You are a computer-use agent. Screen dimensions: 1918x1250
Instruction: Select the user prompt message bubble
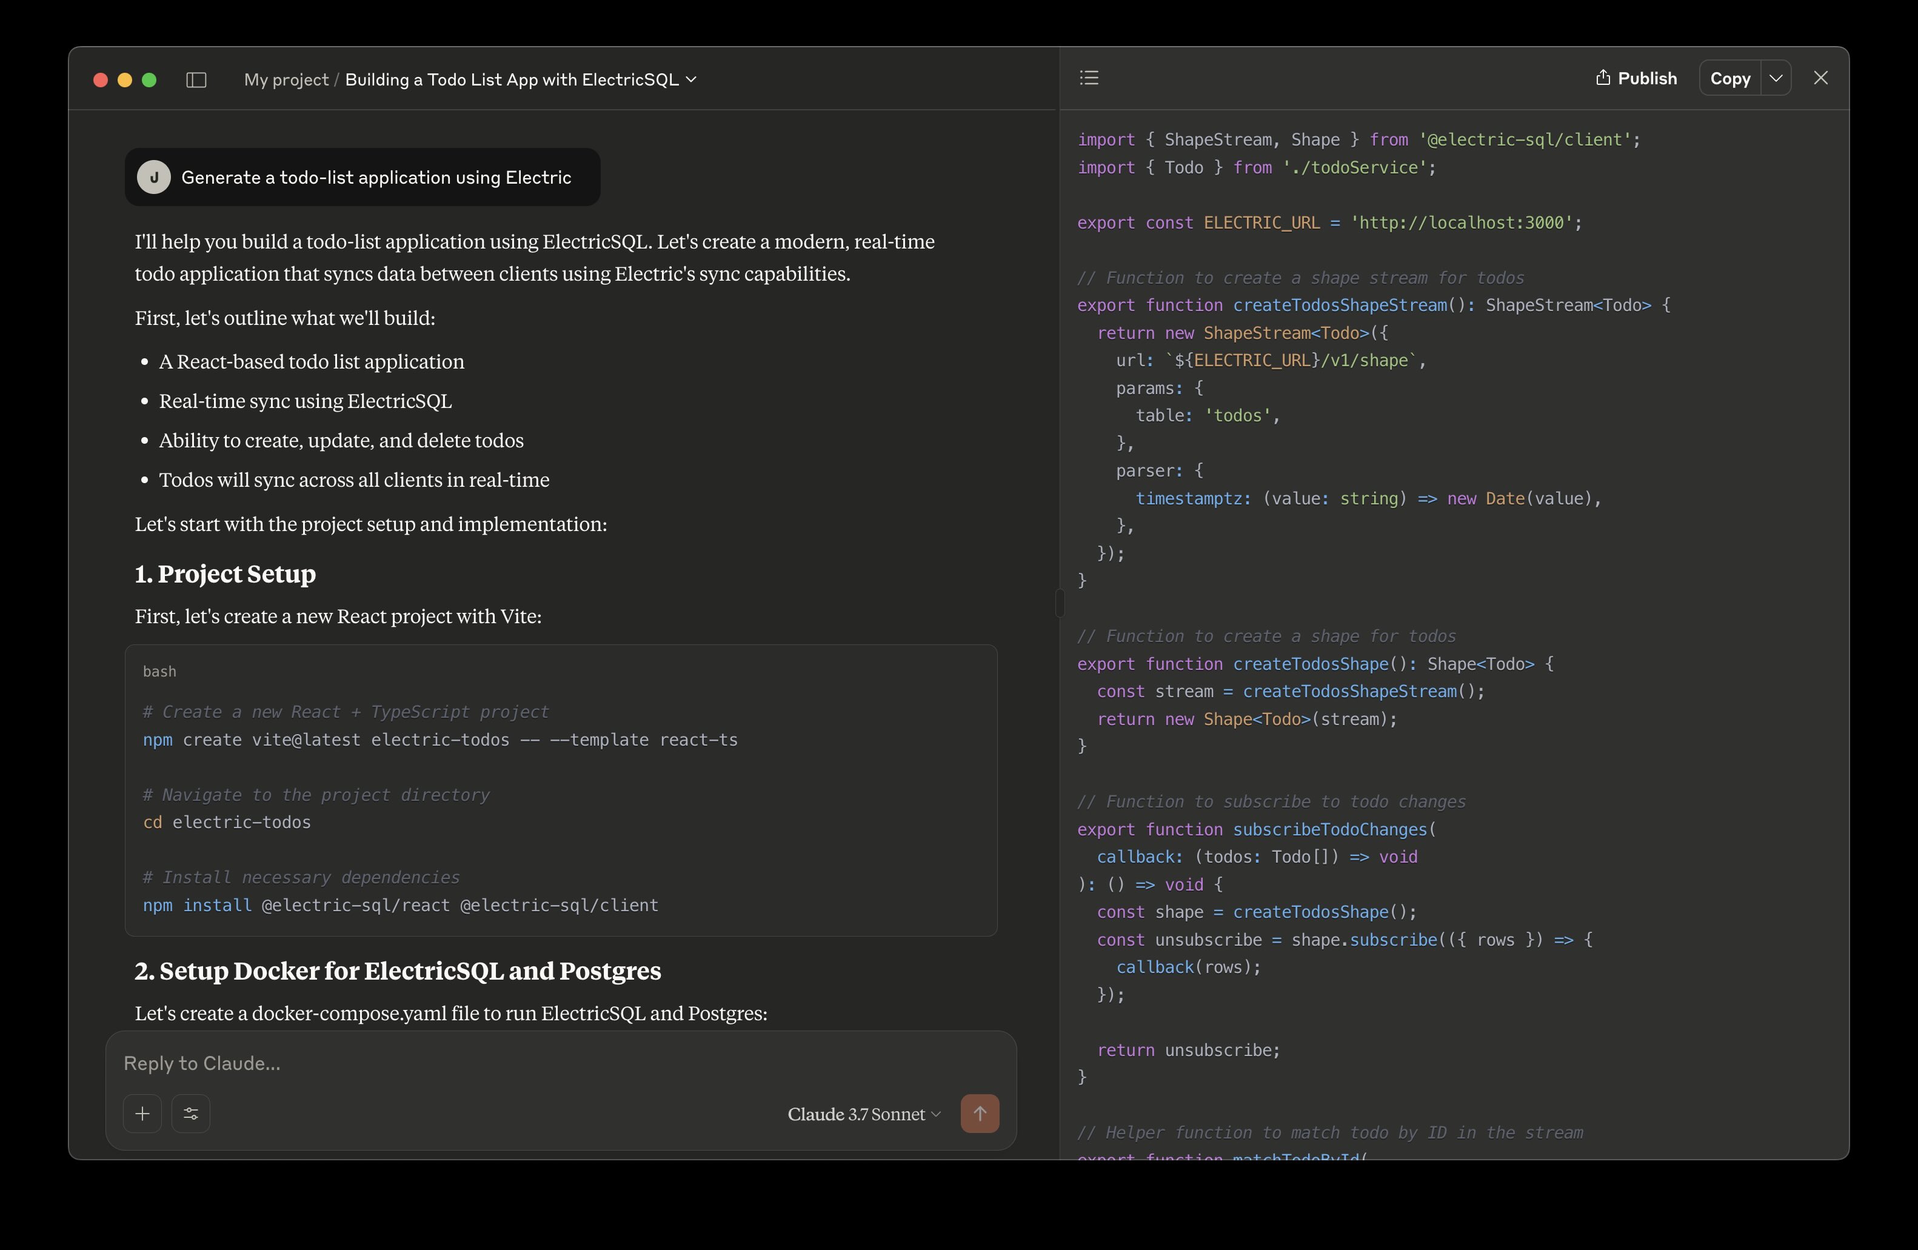pos(376,177)
